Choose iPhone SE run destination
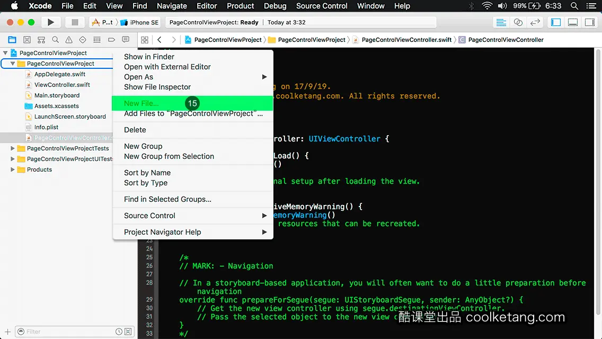 [139, 22]
